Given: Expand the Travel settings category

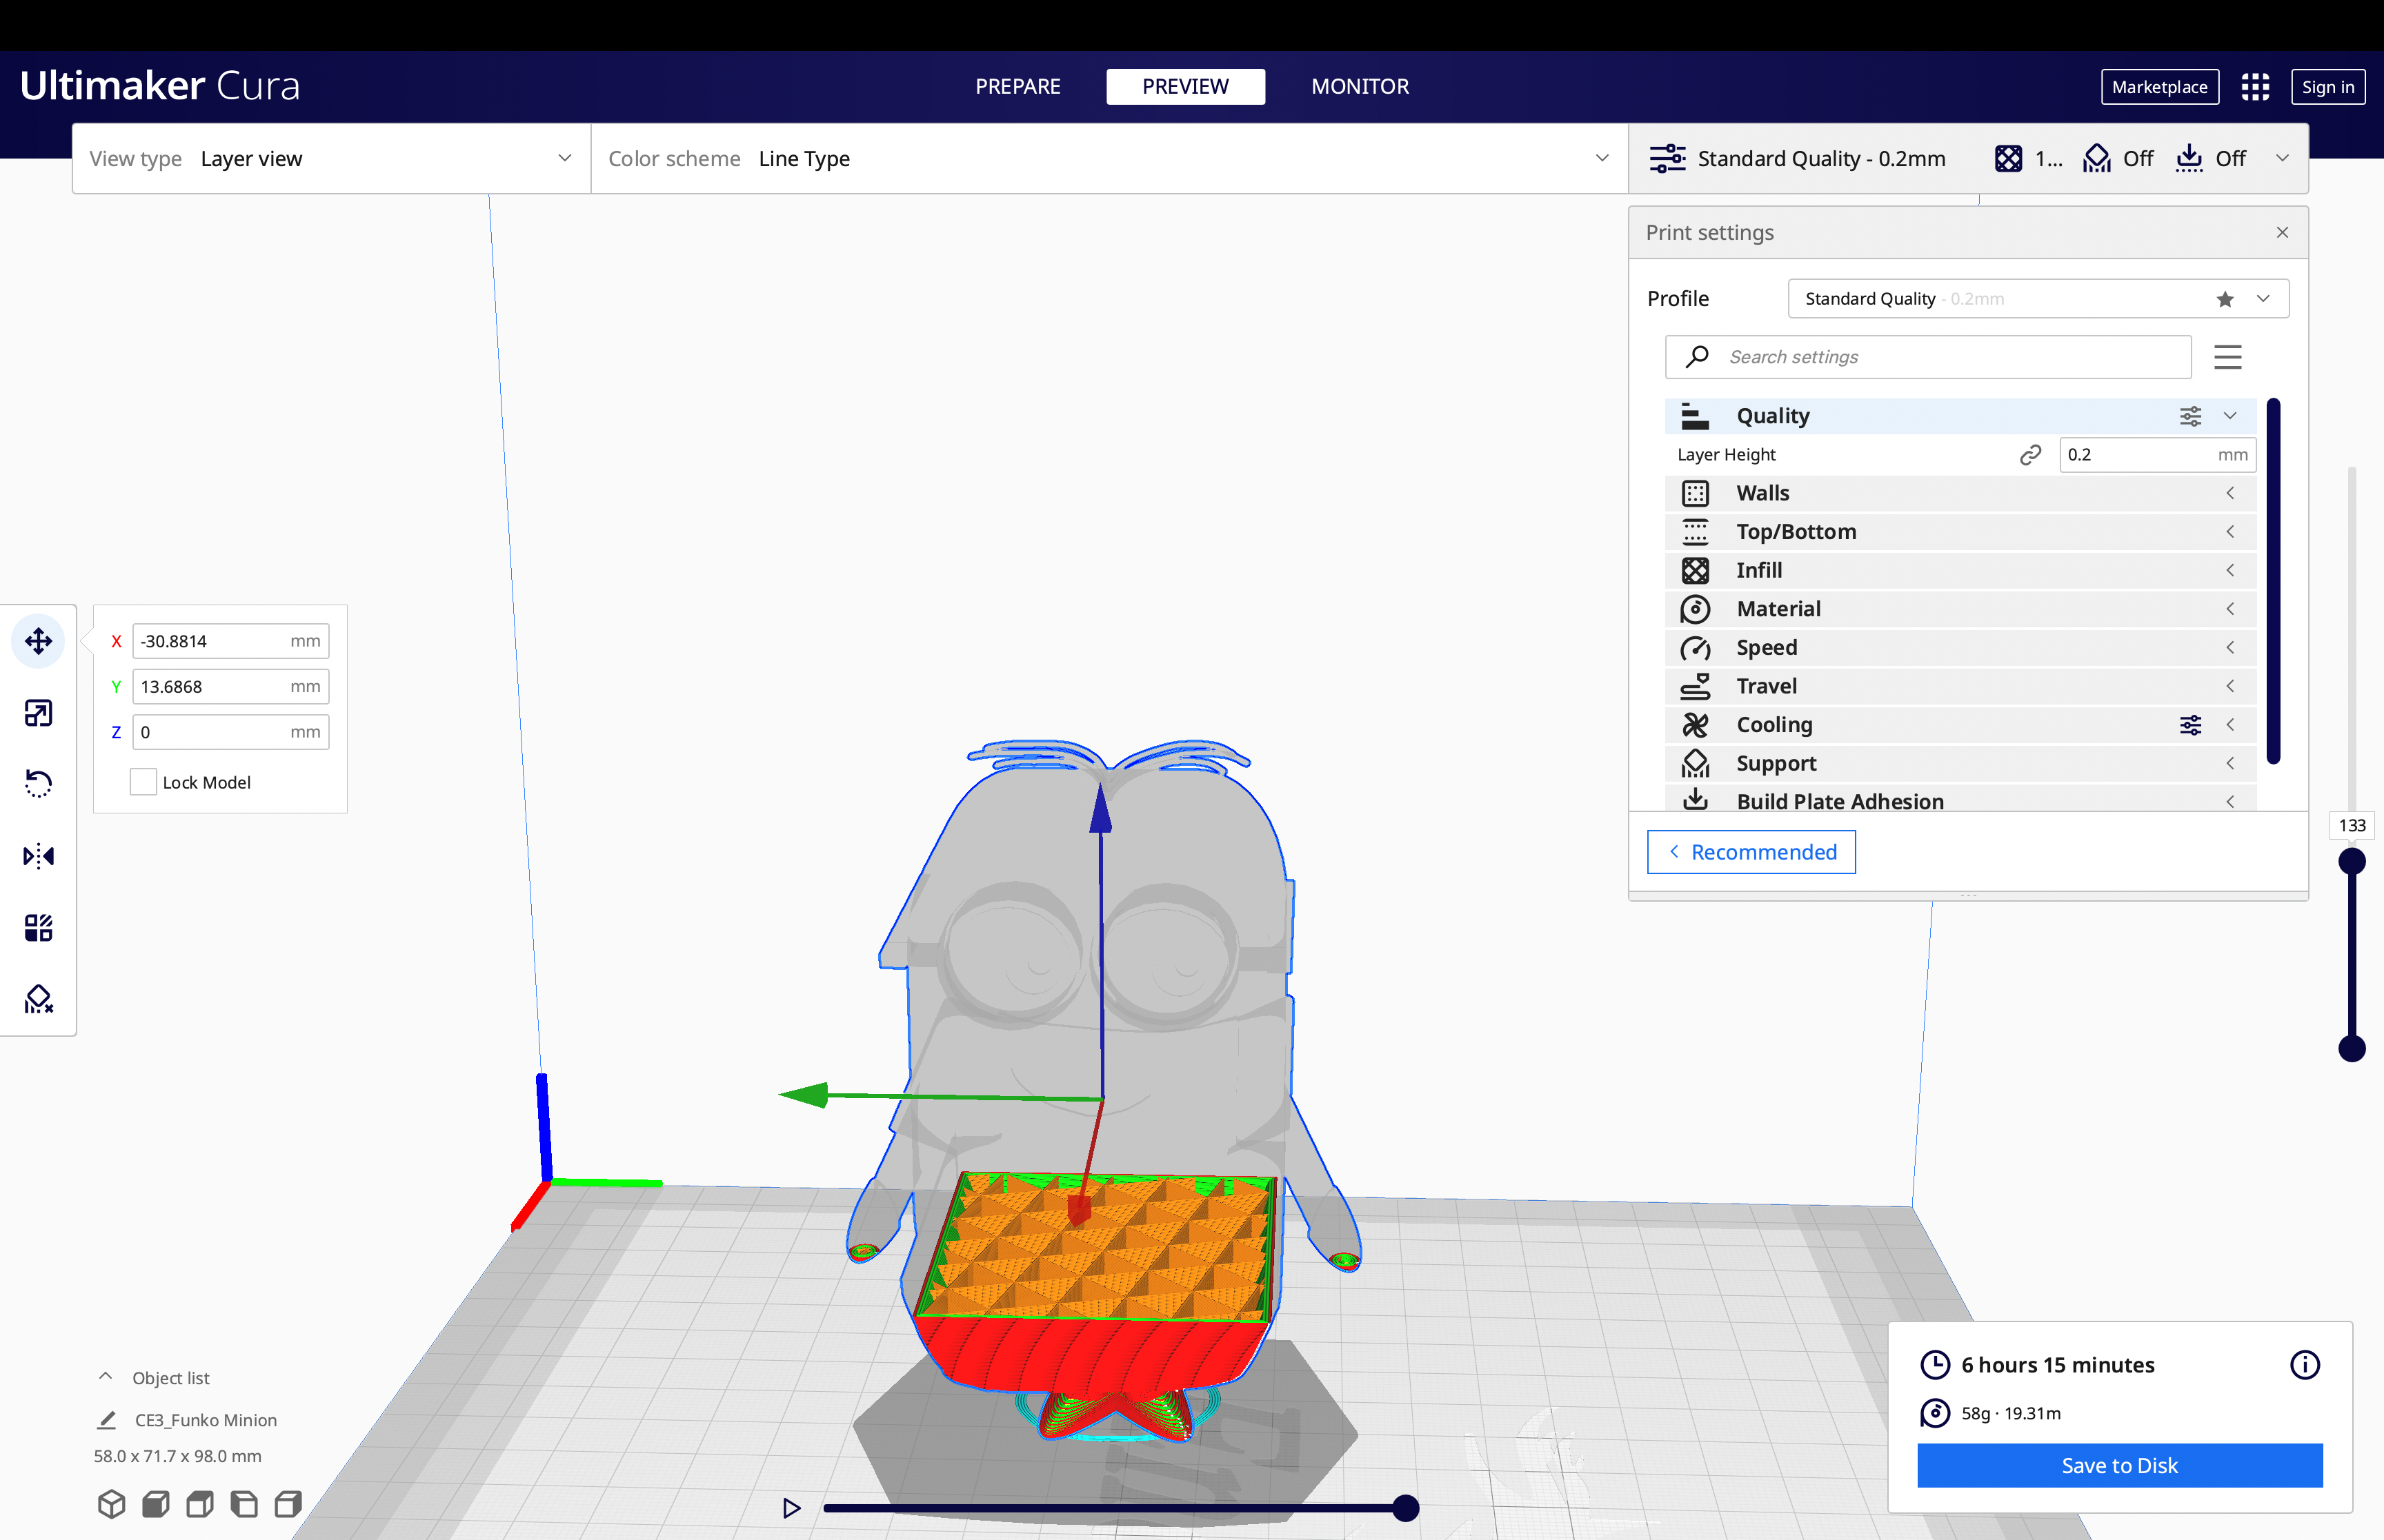Looking at the screenshot, I should pyautogui.click(x=1960, y=686).
